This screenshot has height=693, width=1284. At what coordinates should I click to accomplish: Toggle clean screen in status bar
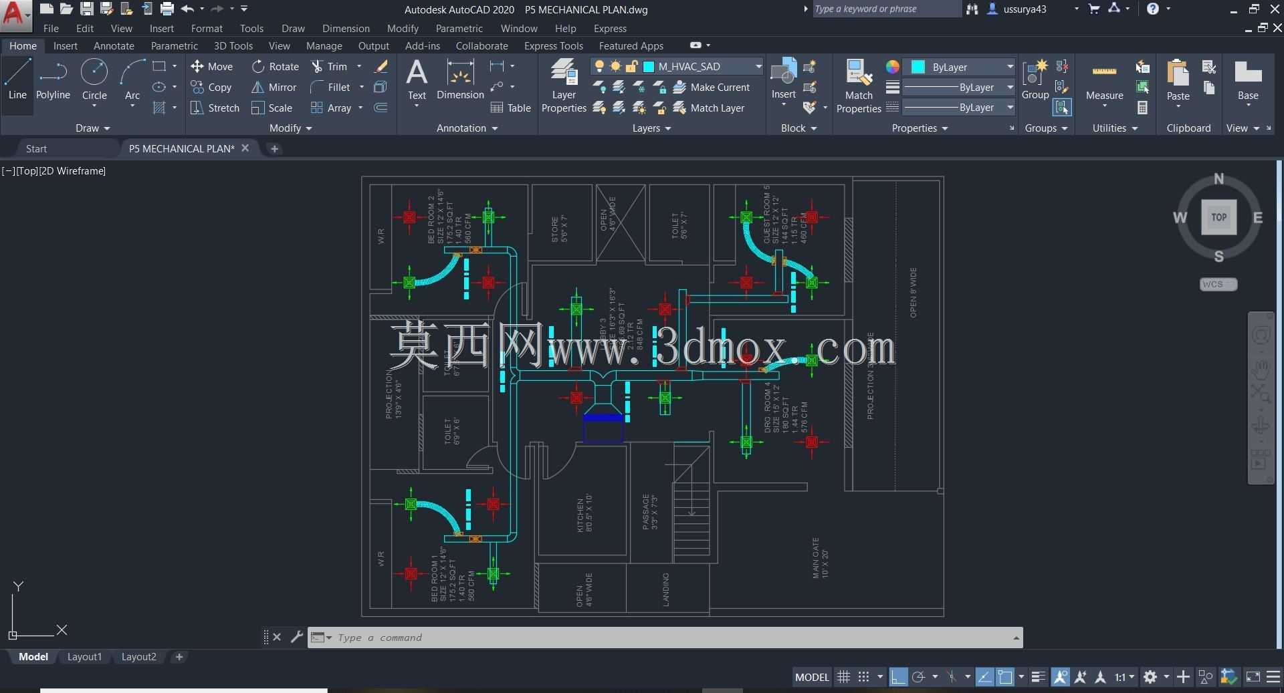1253,677
